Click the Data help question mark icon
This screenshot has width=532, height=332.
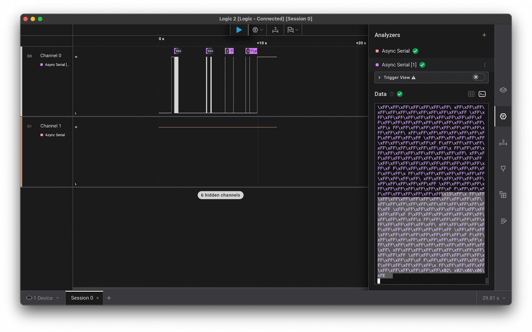pyautogui.click(x=391, y=94)
